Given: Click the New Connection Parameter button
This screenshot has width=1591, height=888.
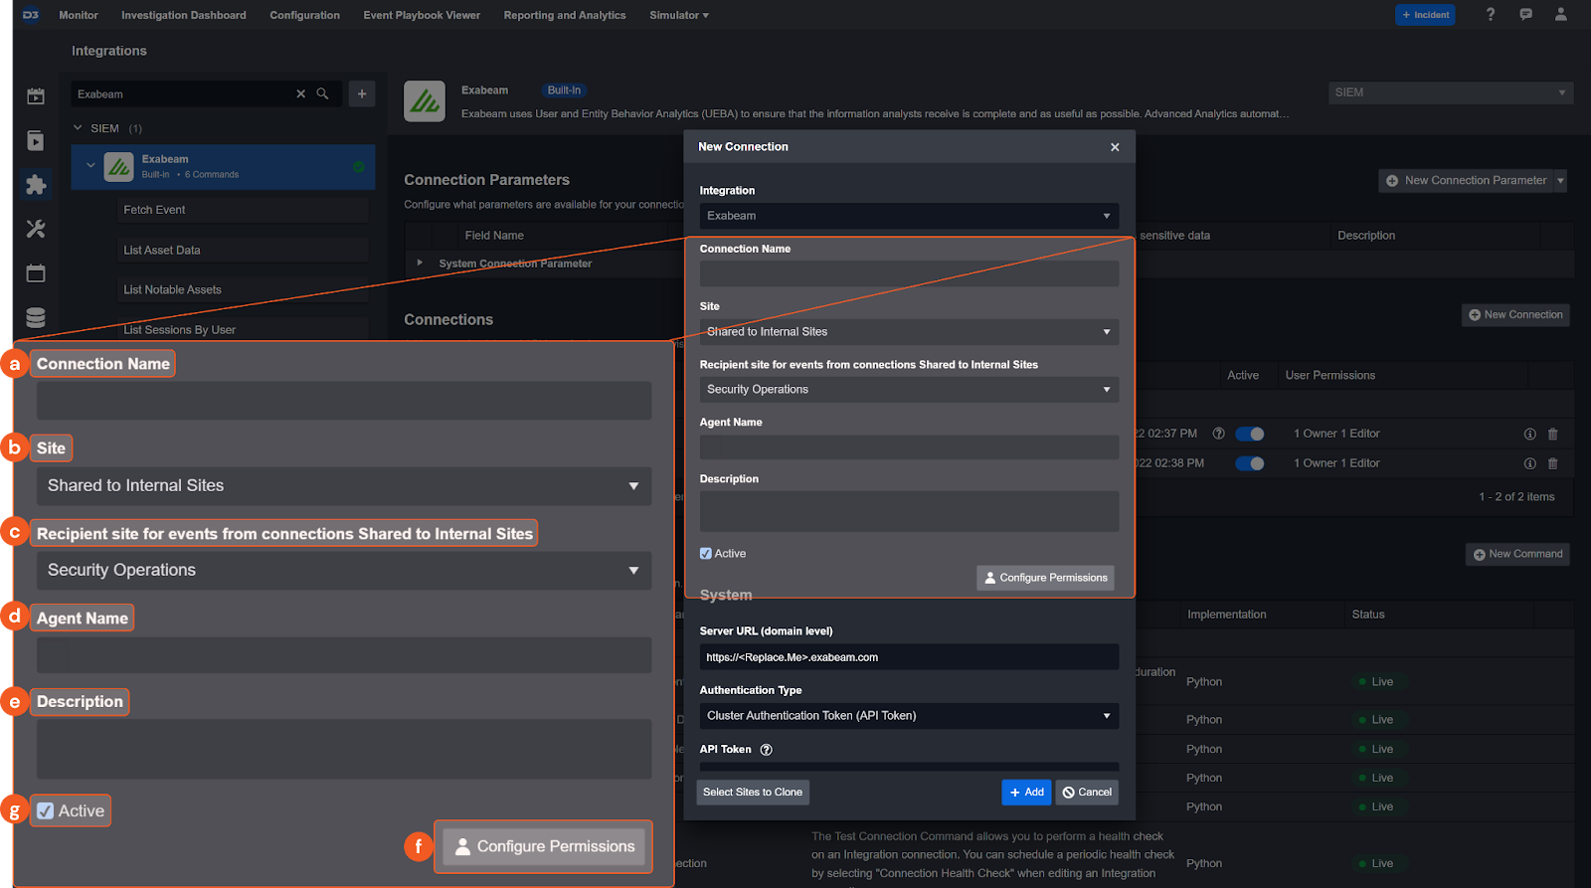Looking at the screenshot, I should point(1466,181).
